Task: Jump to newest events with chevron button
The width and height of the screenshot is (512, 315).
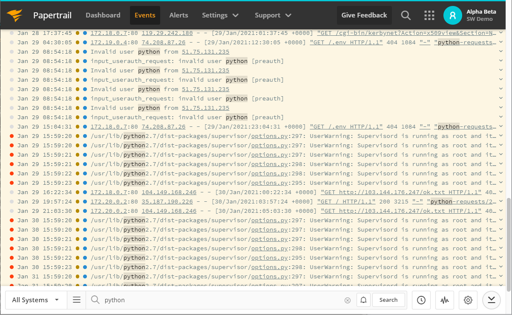Action: (491, 300)
